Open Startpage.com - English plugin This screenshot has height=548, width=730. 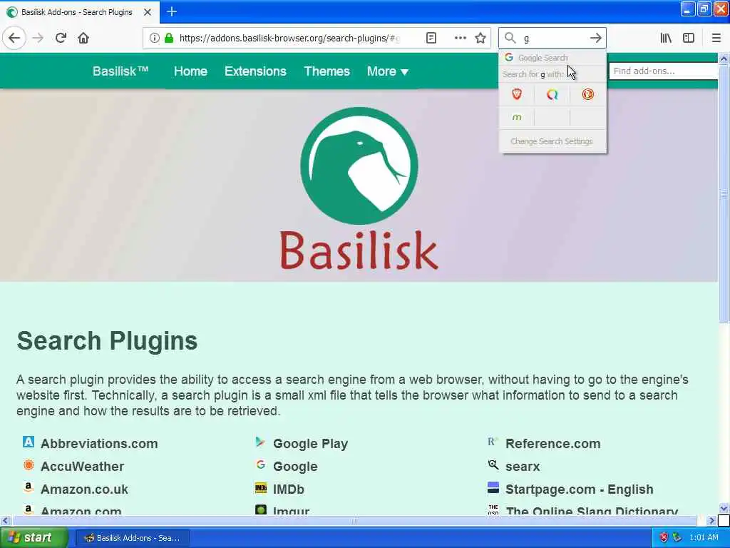coord(579,489)
